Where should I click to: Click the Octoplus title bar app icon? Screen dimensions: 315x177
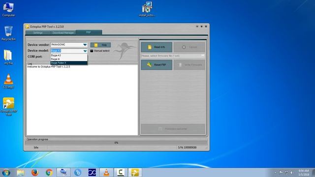click(28, 27)
